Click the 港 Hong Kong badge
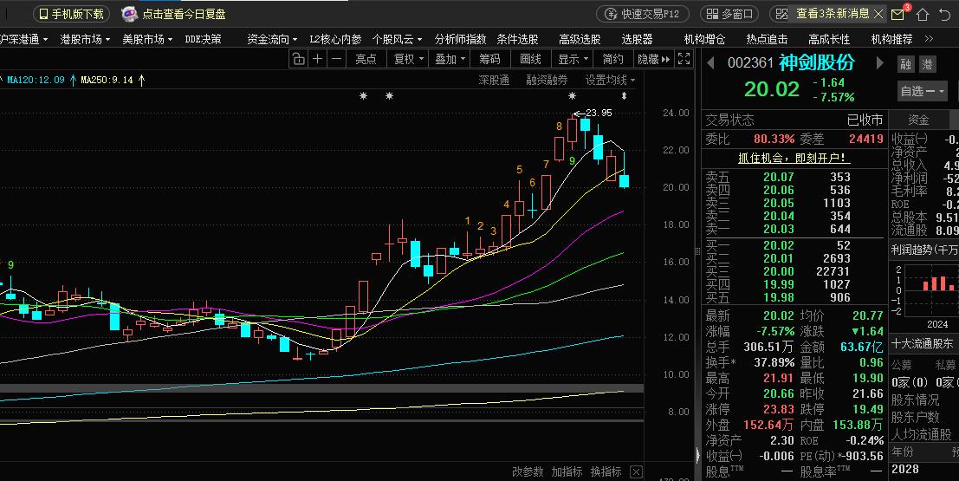 tap(927, 64)
